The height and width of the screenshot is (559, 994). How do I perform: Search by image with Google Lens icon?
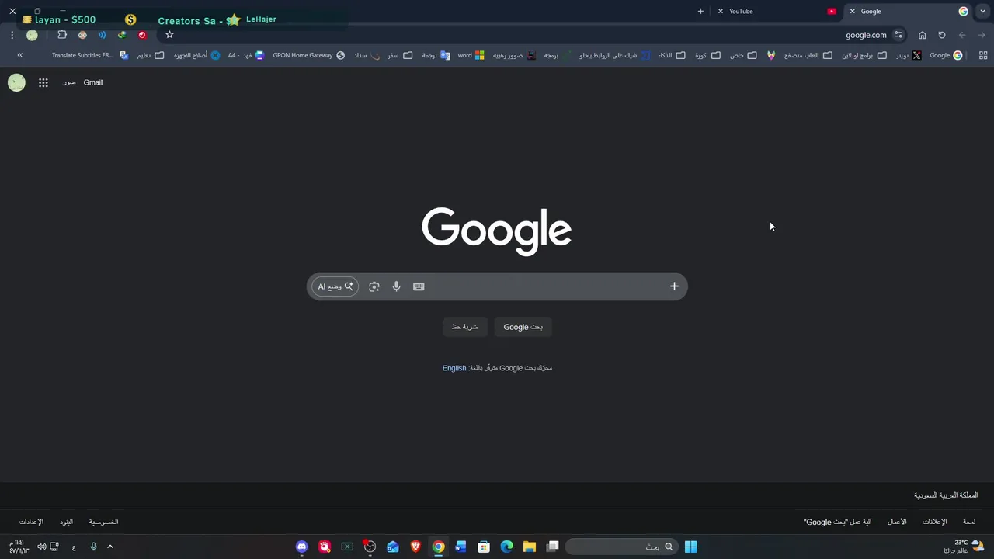(374, 286)
